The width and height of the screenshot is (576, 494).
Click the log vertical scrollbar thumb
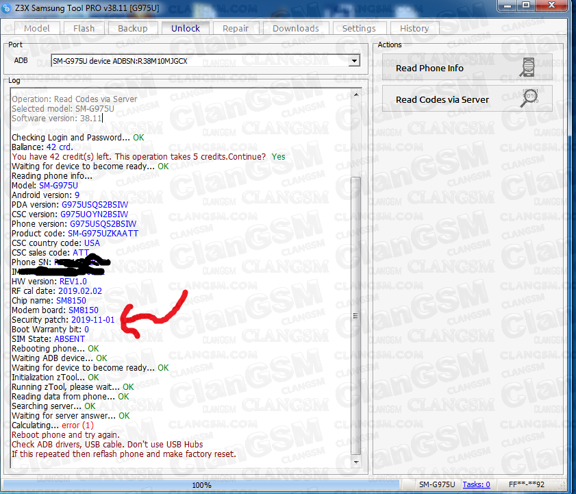pyautogui.click(x=356, y=316)
